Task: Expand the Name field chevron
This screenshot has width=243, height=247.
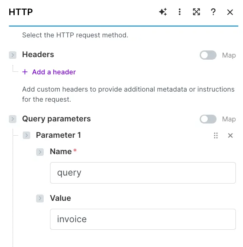Action: click(40, 152)
